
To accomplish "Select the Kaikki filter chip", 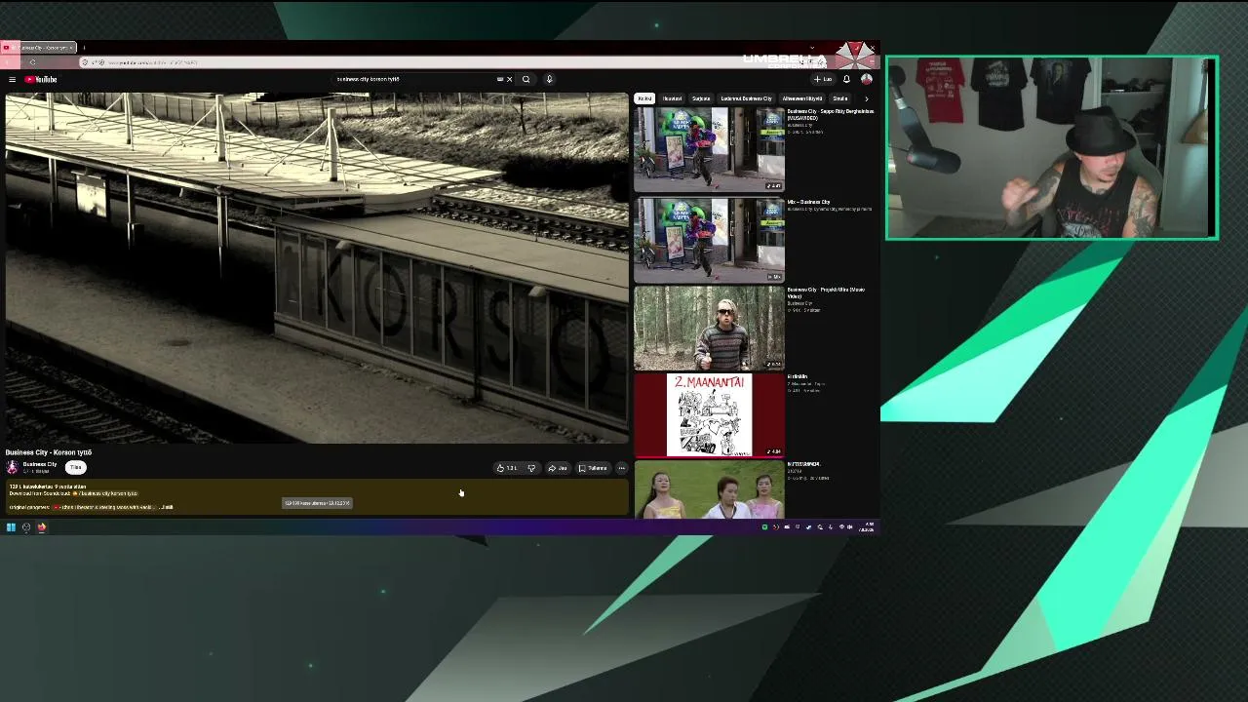I will tap(644, 98).
